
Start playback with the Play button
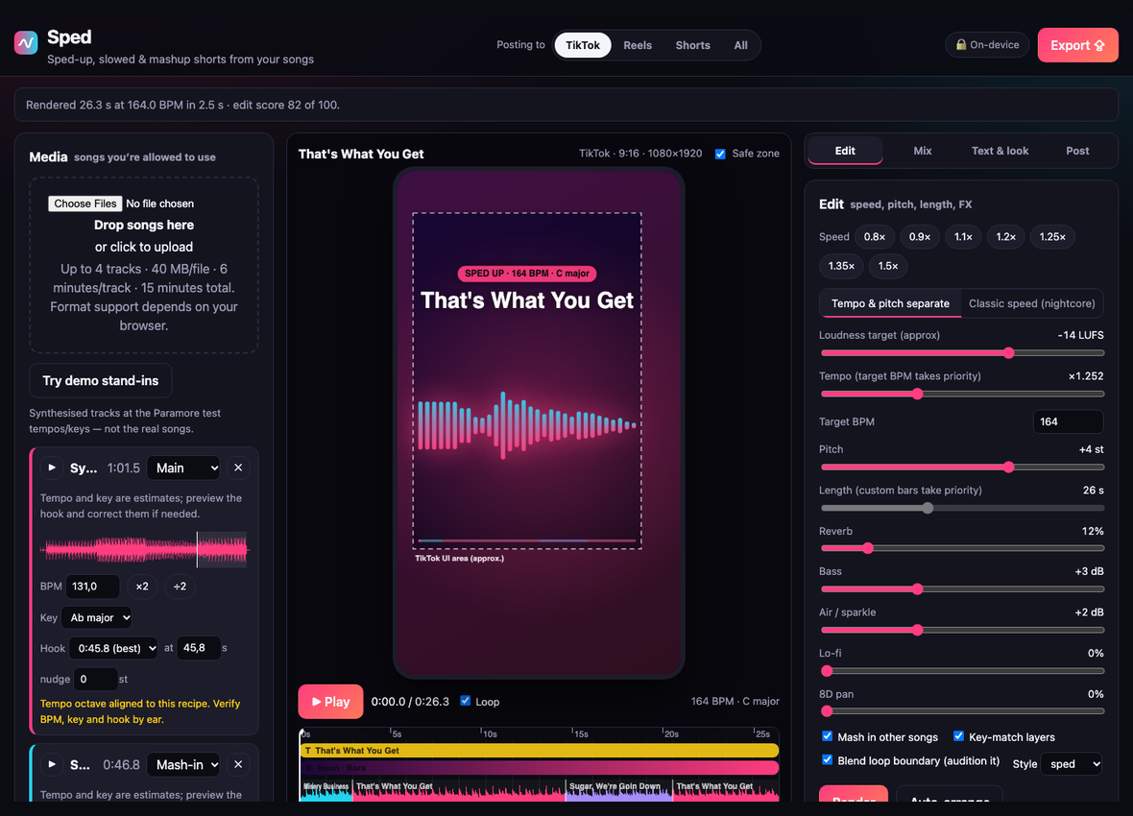(330, 701)
